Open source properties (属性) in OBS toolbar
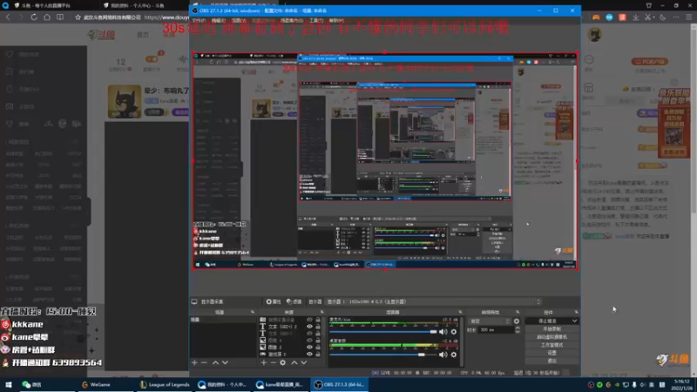This screenshot has width=697, height=392. point(274,301)
